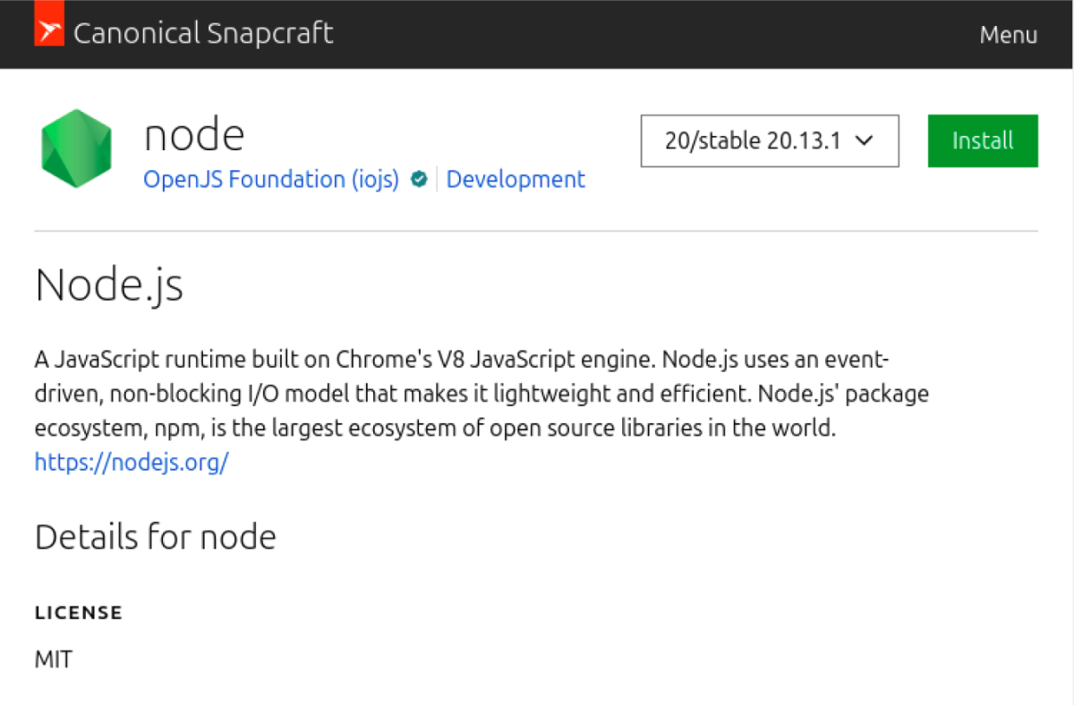The image size is (1074, 705).
Task: Click the chevron arrow in channel selector
Action: click(864, 140)
